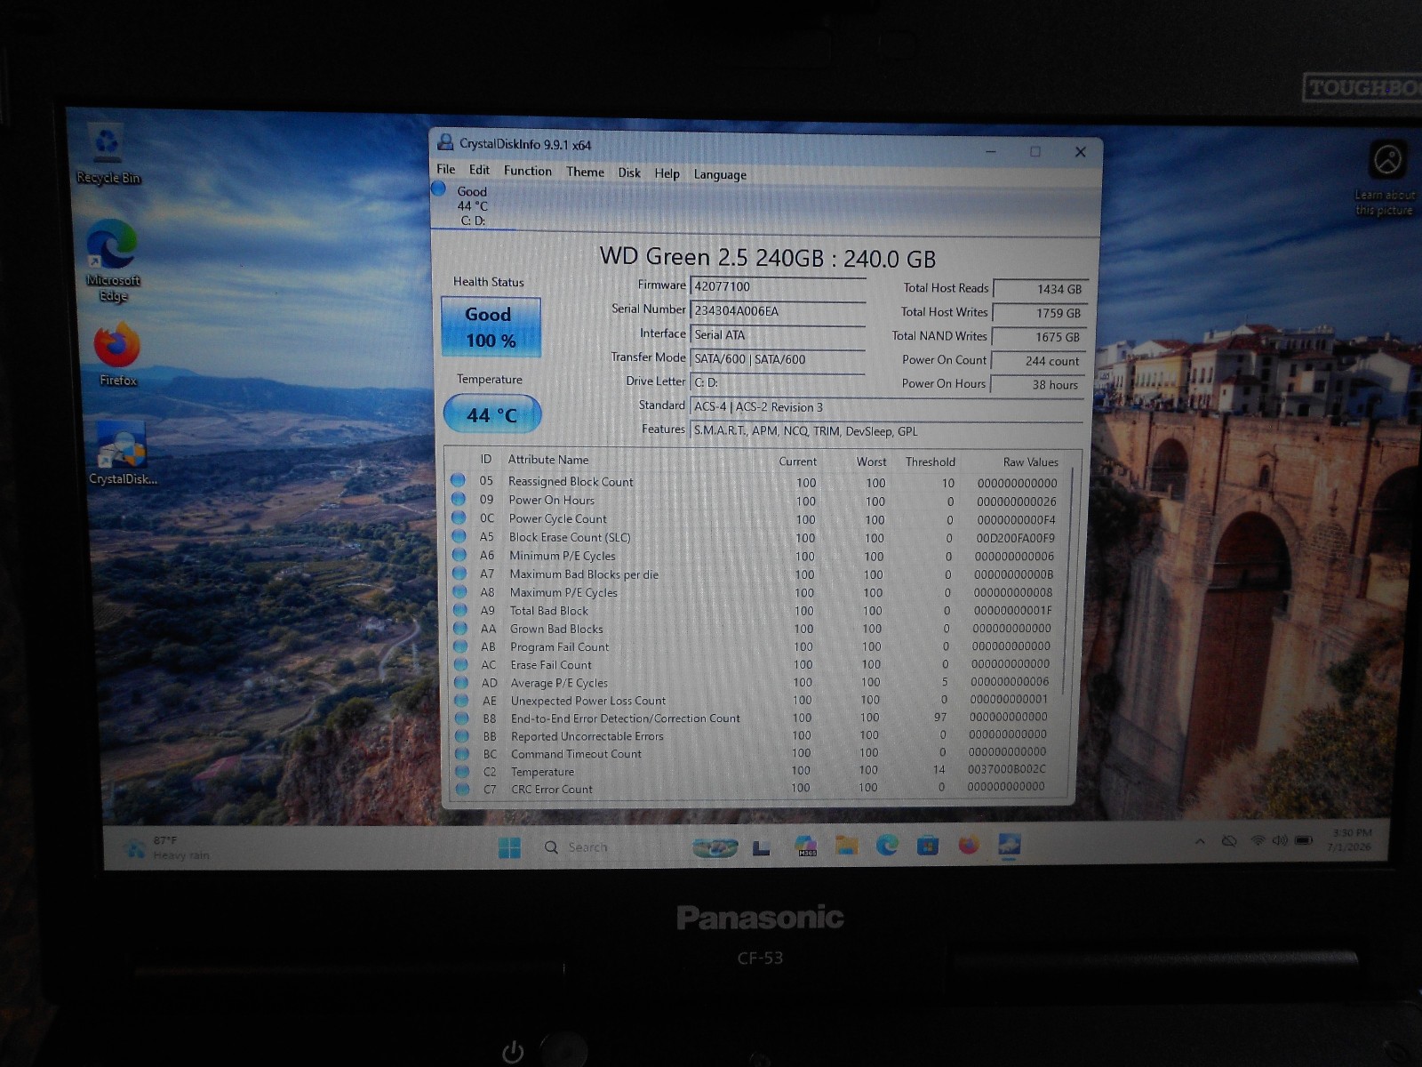Open the Theme menu

pyautogui.click(x=585, y=172)
